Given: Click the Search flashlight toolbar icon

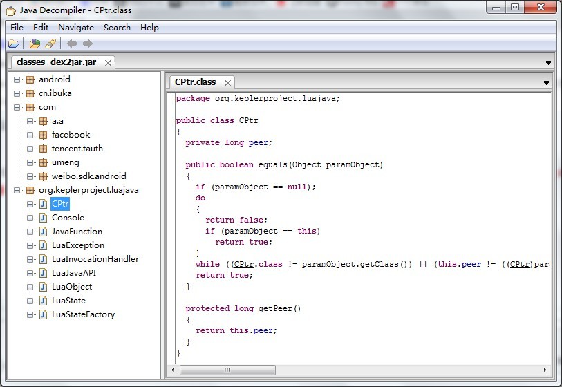Looking at the screenshot, I should pos(50,44).
